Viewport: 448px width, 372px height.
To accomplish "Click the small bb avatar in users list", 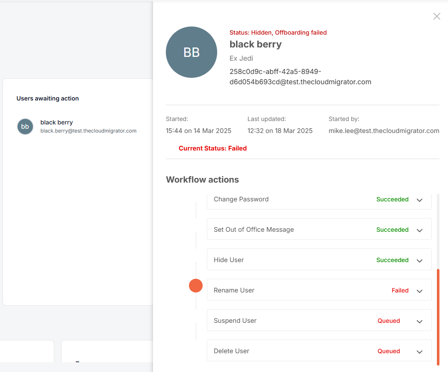I will (25, 127).
